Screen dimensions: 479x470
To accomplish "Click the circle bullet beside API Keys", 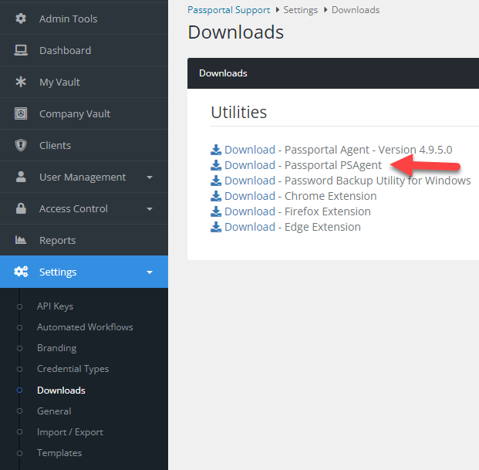I will pos(19,306).
